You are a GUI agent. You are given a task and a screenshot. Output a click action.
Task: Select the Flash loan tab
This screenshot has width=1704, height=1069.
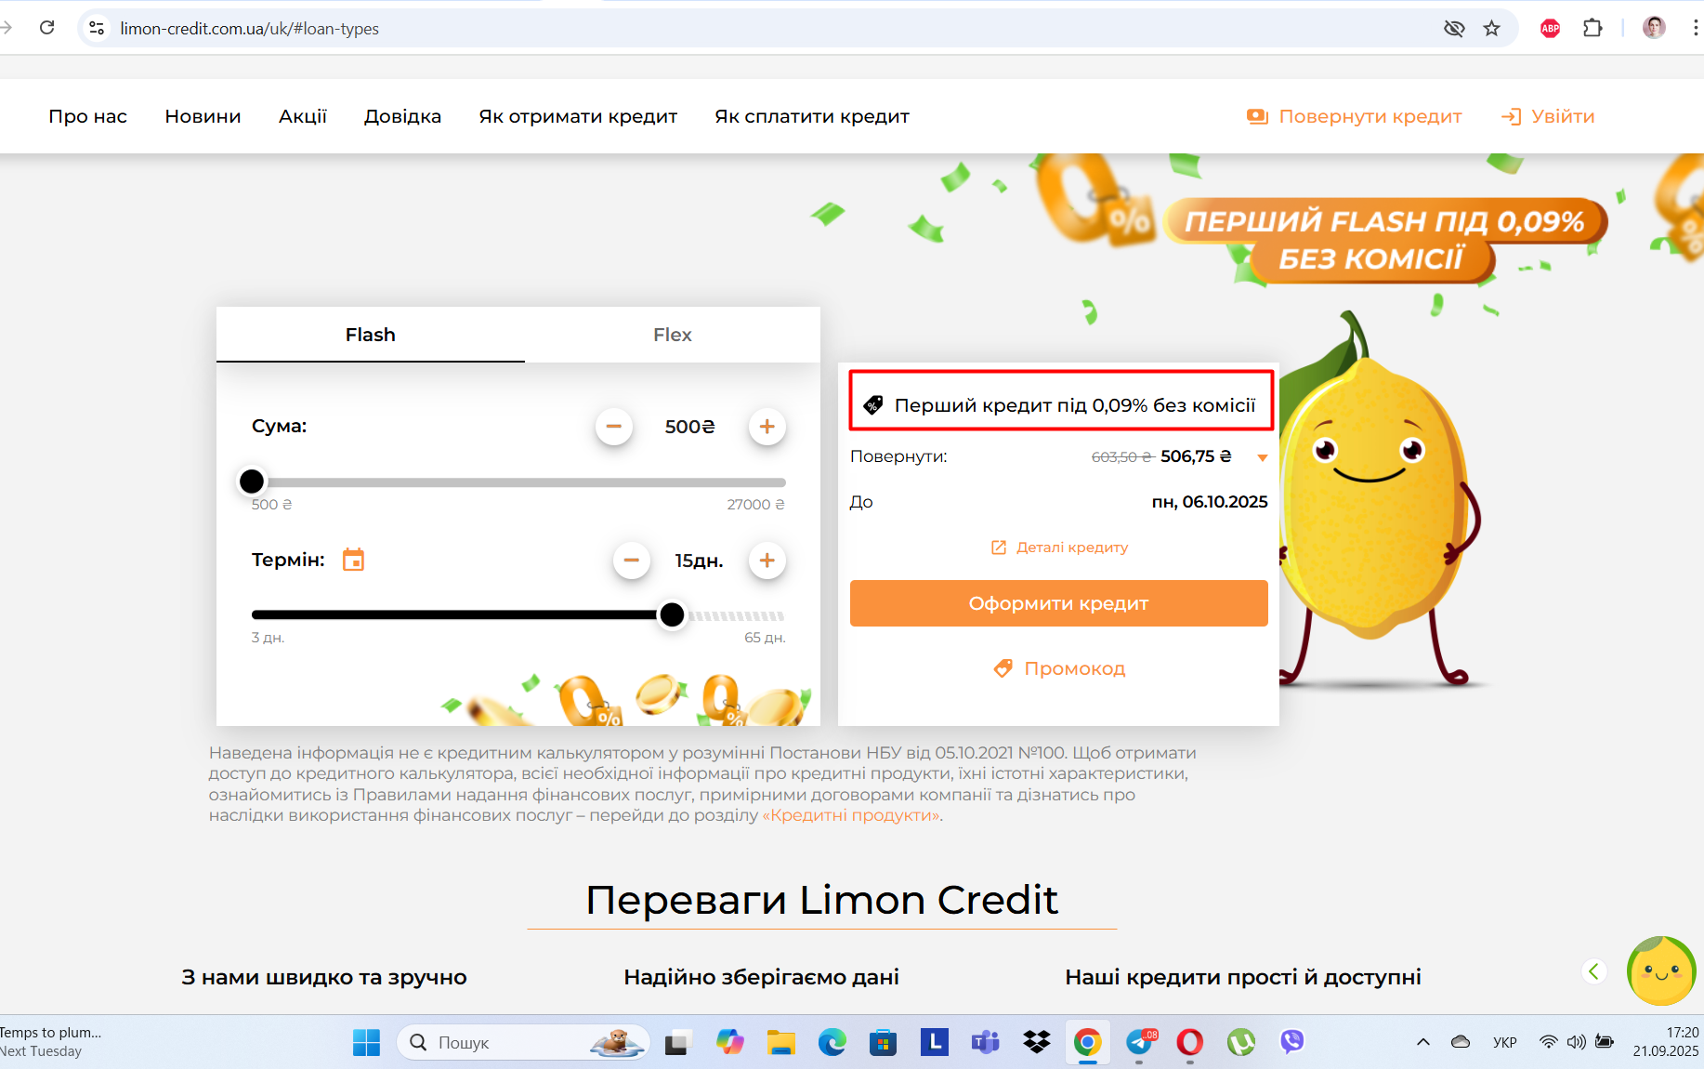pyautogui.click(x=371, y=335)
